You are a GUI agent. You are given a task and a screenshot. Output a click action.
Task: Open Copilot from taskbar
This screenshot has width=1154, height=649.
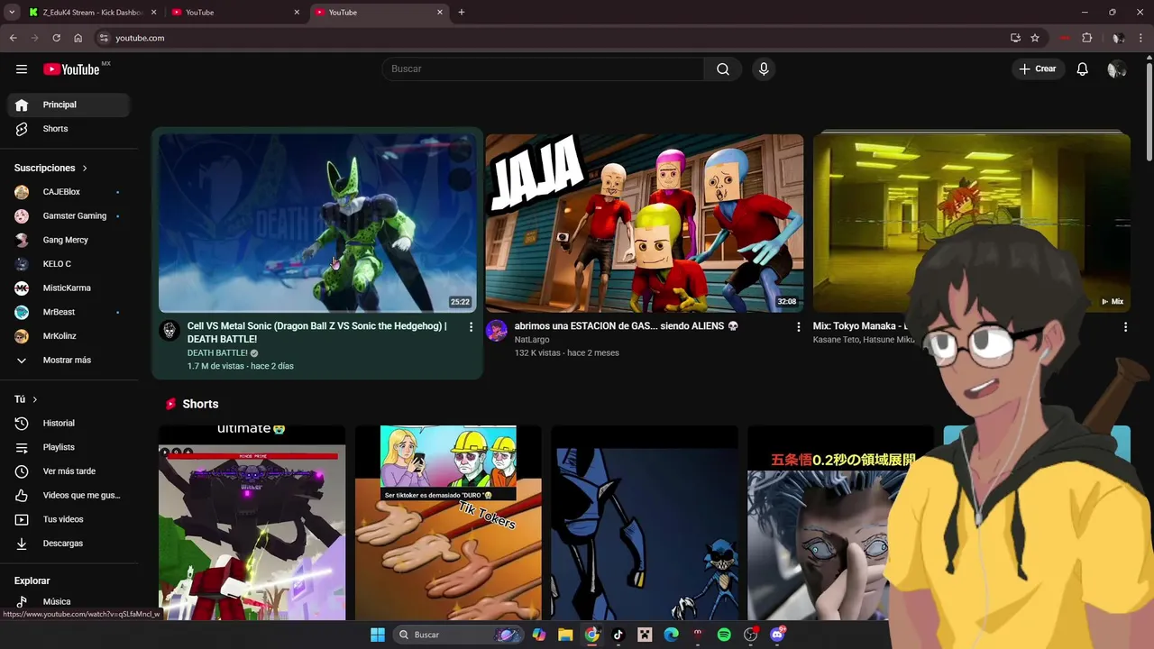(539, 635)
